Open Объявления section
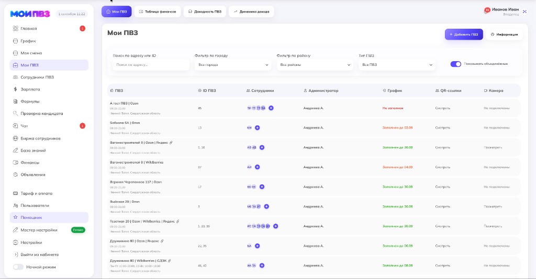The height and width of the screenshot is (279, 536). coord(49,175)
